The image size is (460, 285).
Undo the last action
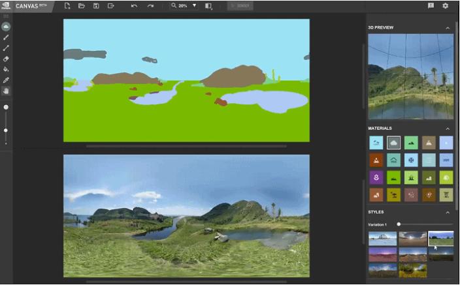point(134,6)
